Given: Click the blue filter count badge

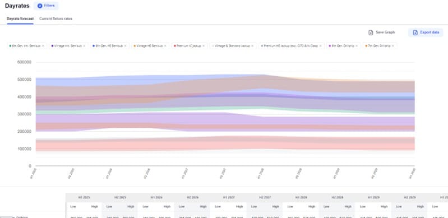Looking at the screenshot, I should coord(40,6).
